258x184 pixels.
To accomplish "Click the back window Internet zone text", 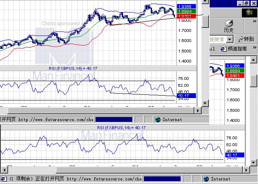I will pyautogui.click(x=221, y=179).
